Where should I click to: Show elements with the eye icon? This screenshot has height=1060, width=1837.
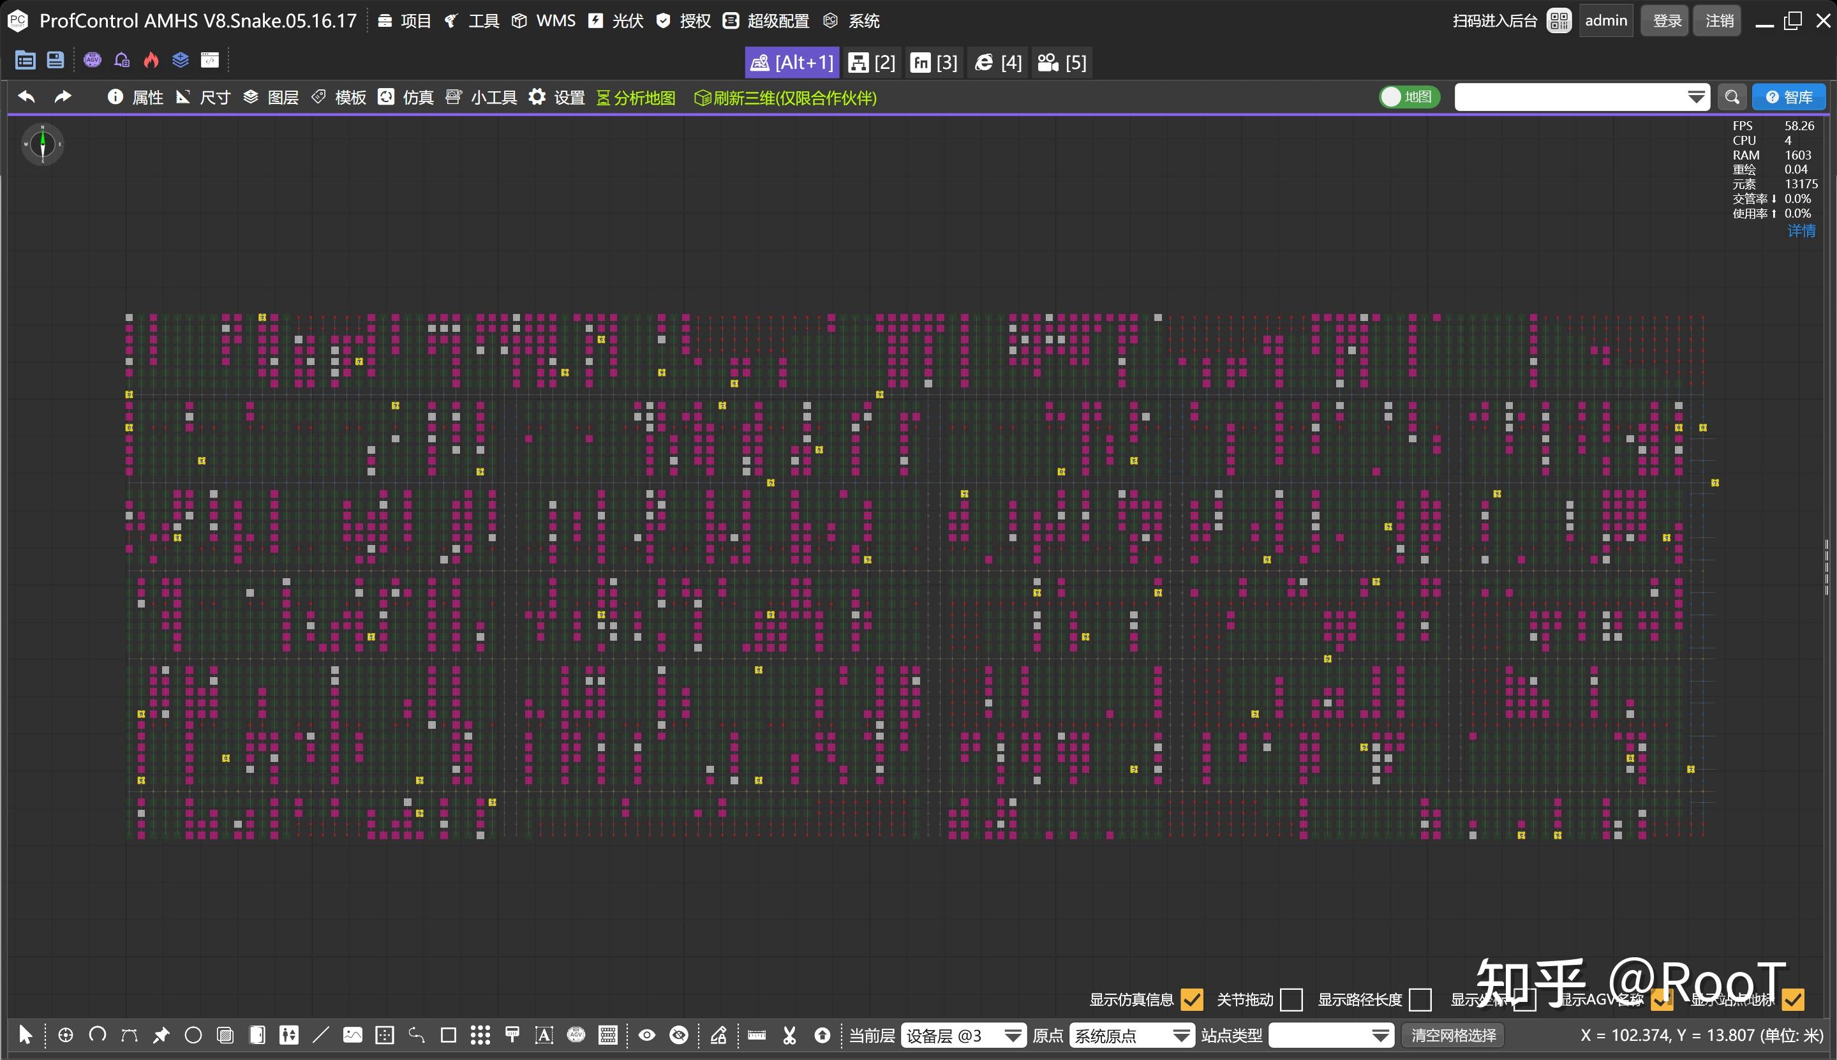(646, 1034)
